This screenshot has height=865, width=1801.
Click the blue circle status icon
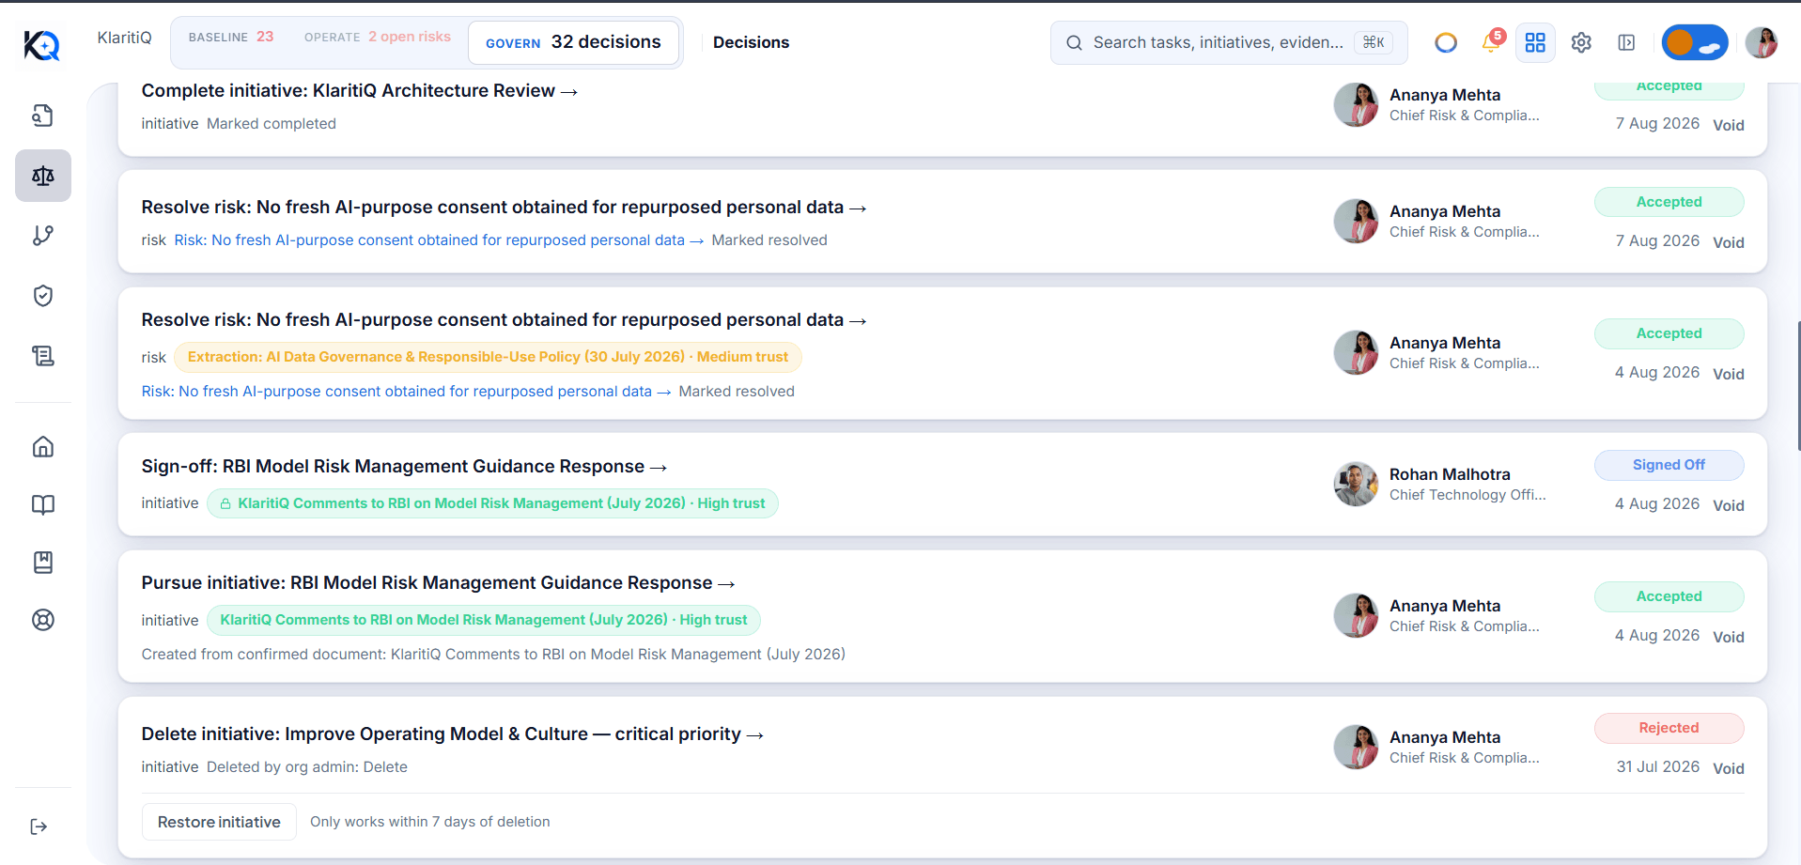[x=1446, y=42]
